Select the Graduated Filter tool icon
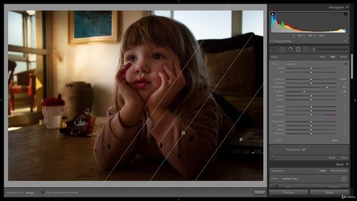Viewport: 357px width, 201px height. tap(298, 49)
